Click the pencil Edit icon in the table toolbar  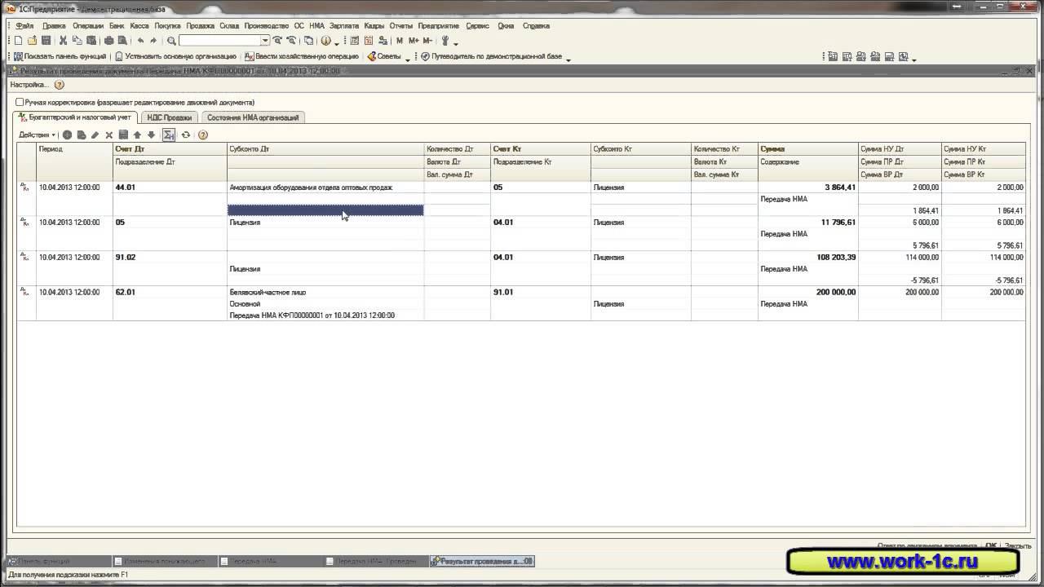pos(95,135)
